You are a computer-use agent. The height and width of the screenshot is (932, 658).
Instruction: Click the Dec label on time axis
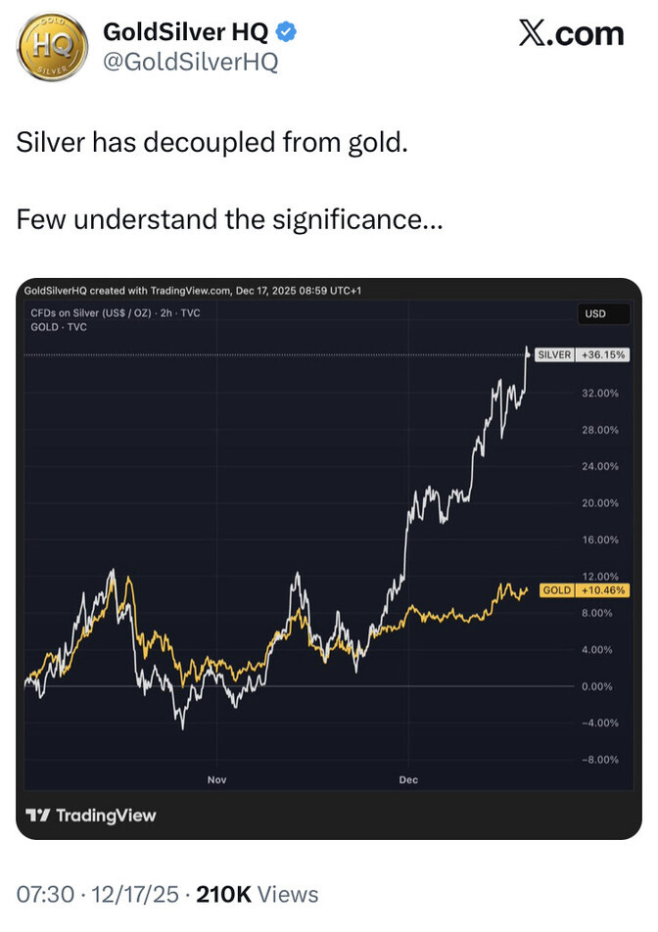(408, 779)
